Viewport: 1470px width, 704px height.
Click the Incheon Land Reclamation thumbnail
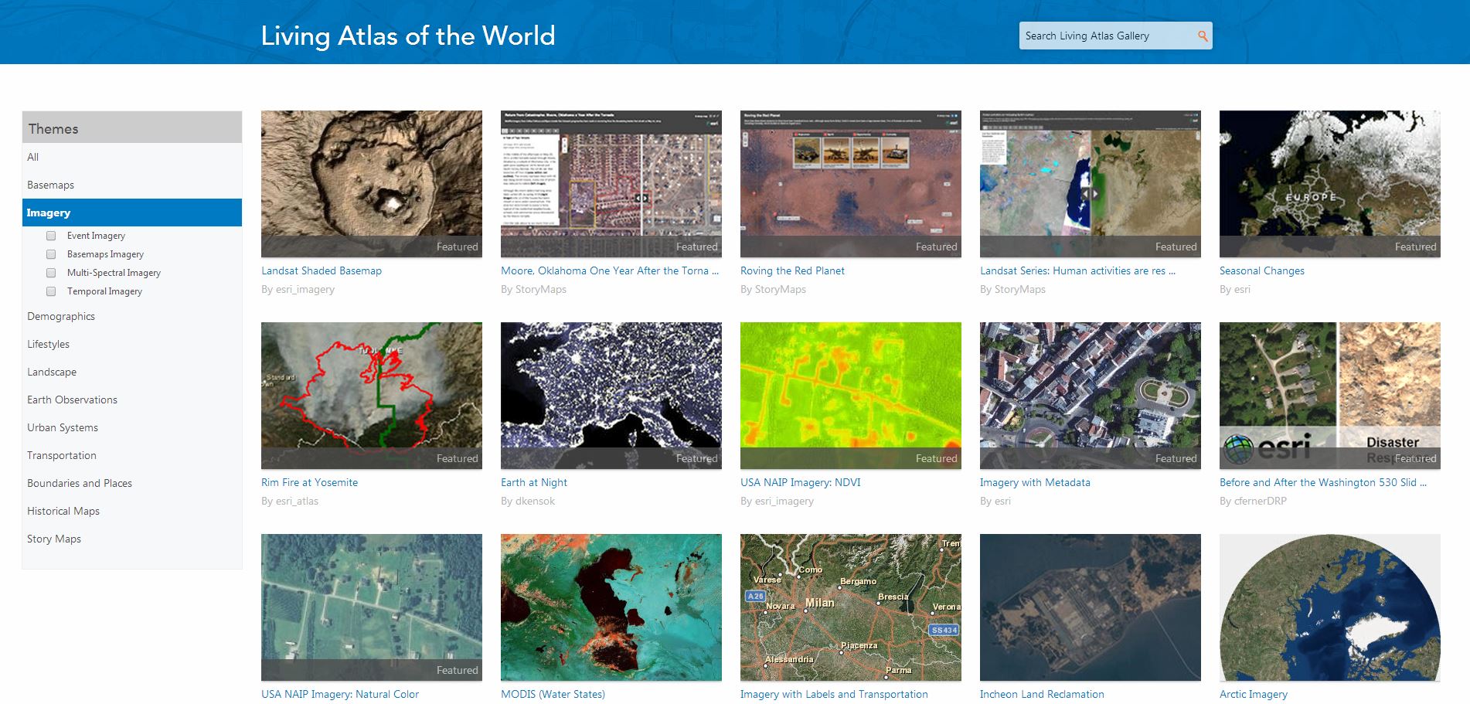coord(1091,607)
